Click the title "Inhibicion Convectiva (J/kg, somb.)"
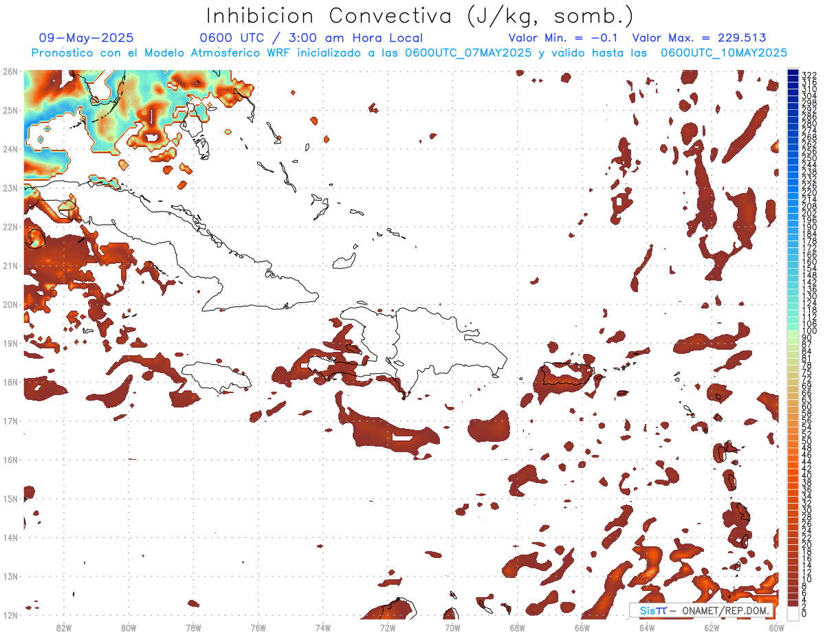Image resolution: width=825 pixels, height=637 pixels. coord(420,16)
